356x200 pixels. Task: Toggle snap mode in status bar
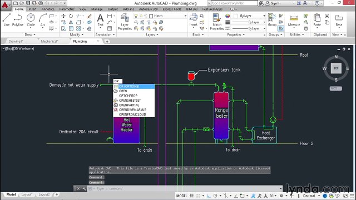point(198,196)
